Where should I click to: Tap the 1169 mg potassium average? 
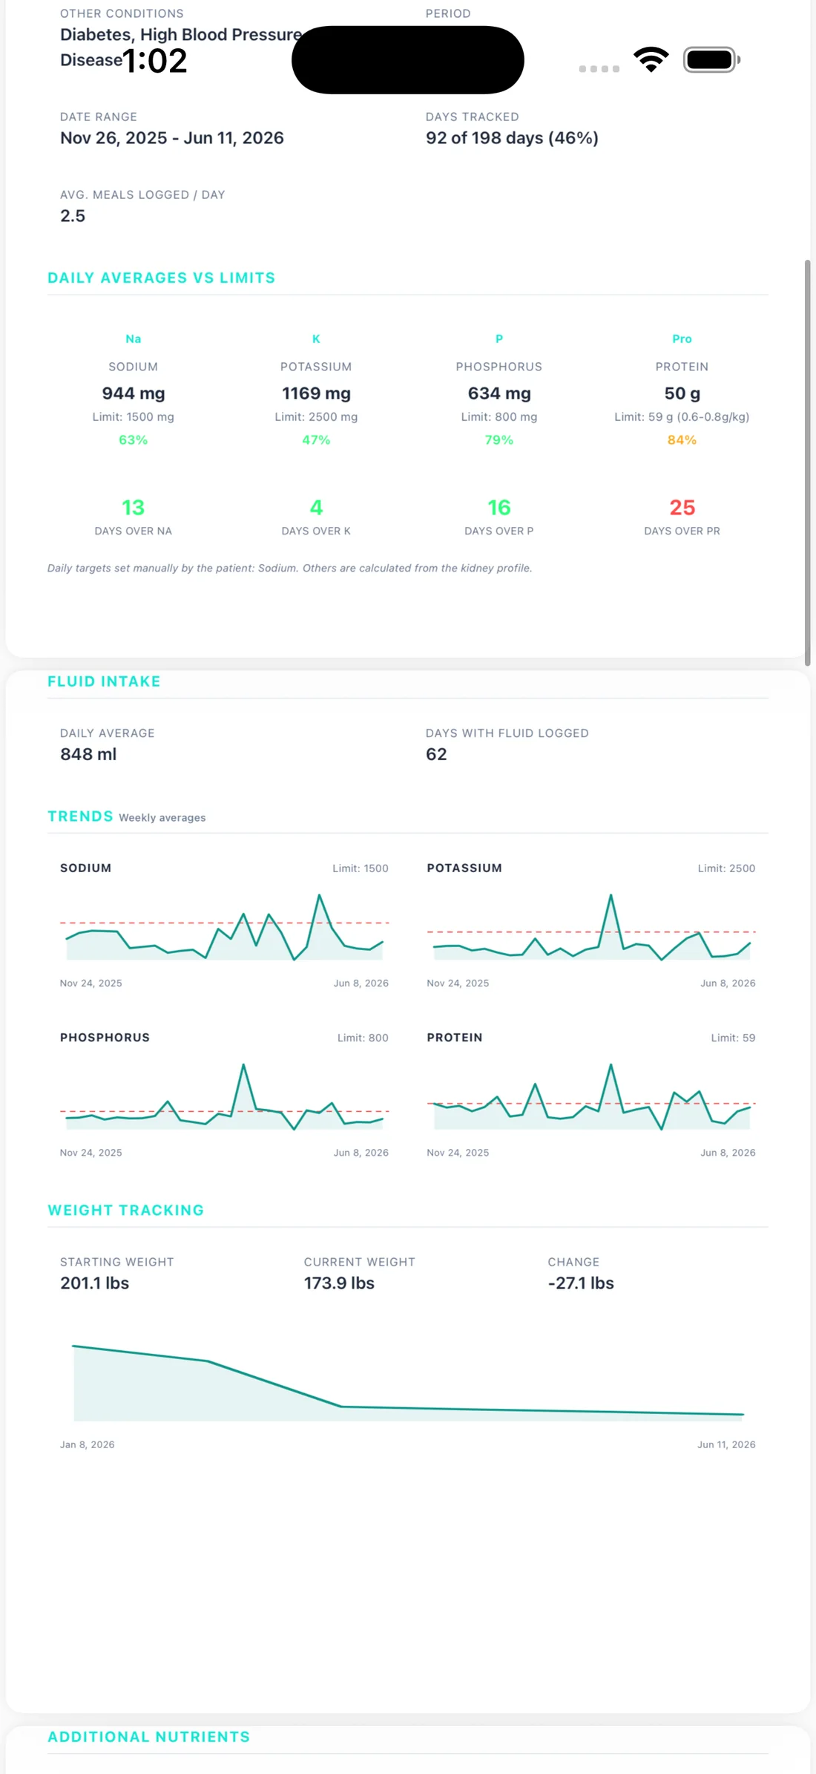(x=316, y=393)
